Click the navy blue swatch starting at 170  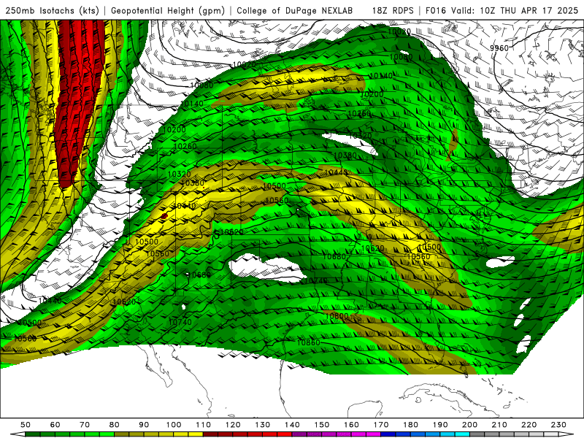coord(388,434)
